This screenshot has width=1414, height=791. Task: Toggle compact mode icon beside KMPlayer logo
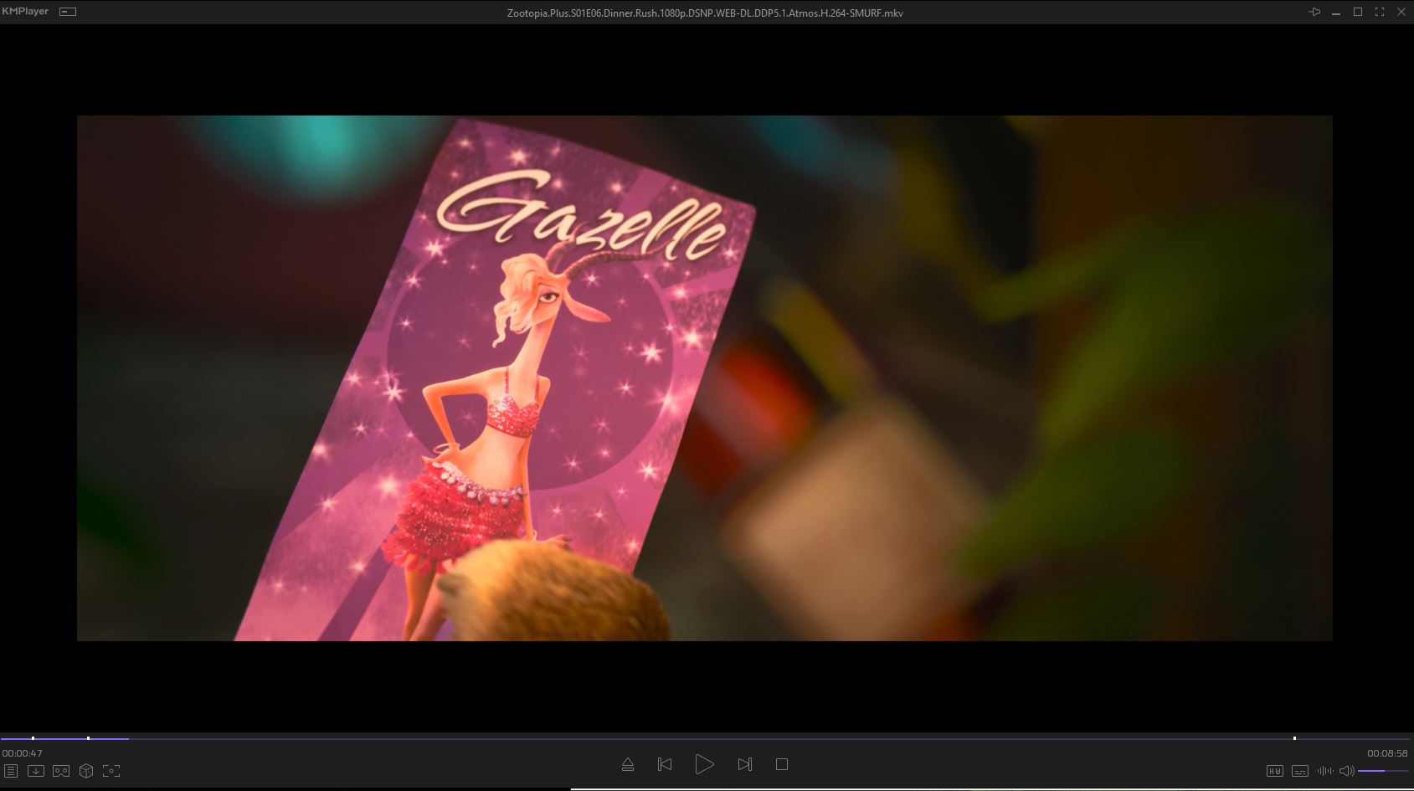tap(68, 12)
